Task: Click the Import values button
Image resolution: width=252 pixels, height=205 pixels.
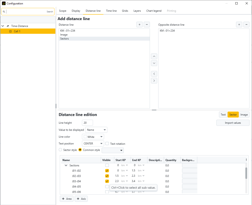Action: pos(233,123)
